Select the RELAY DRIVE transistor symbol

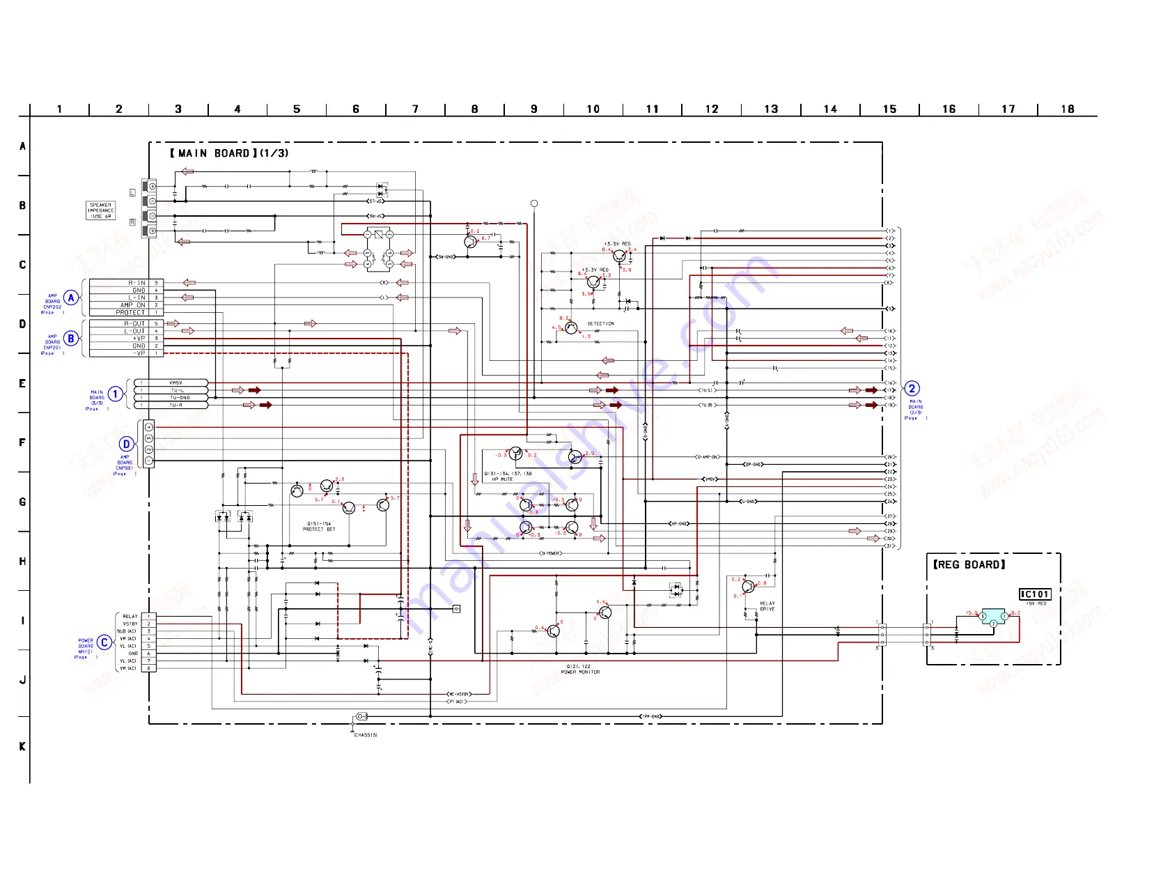tap(747, 587)
